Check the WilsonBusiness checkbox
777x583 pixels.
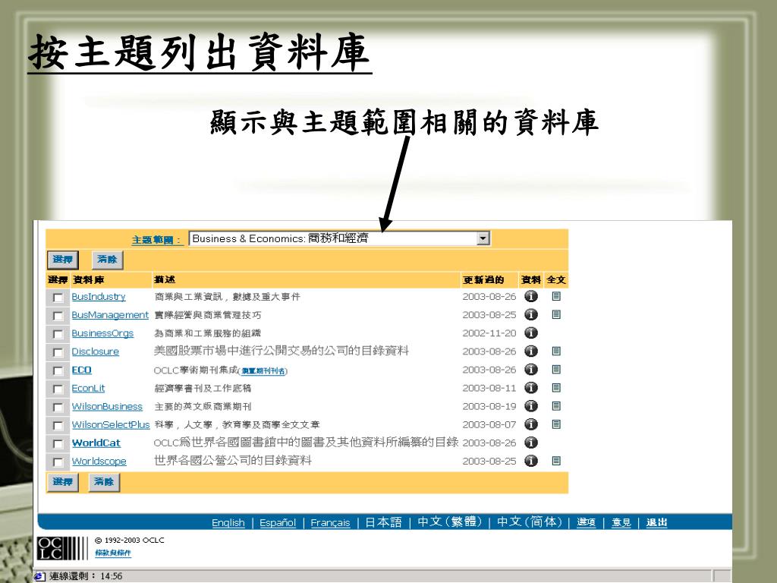58,408
